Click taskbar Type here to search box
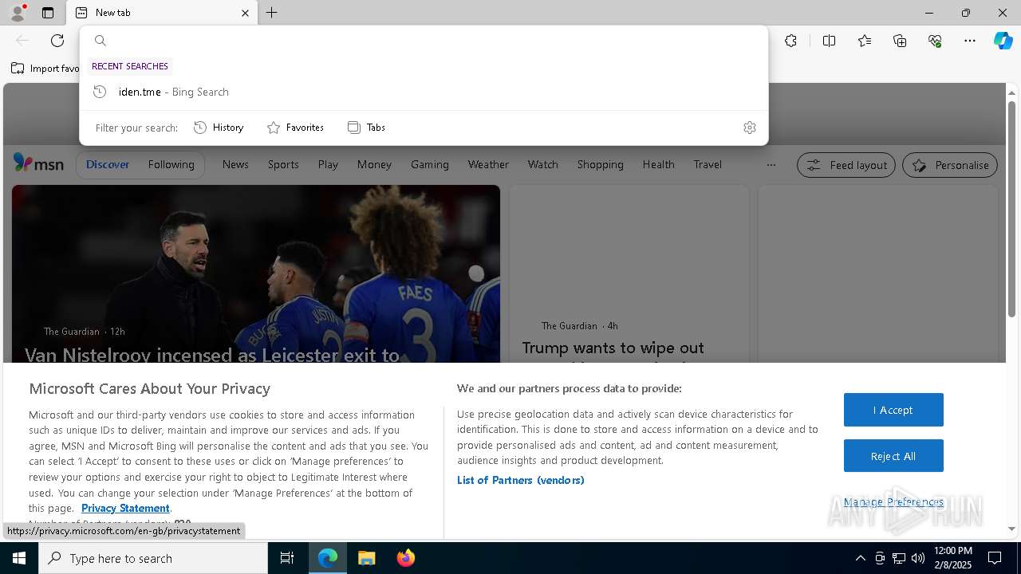1021x574 pixels. click(x=153, y=558)
